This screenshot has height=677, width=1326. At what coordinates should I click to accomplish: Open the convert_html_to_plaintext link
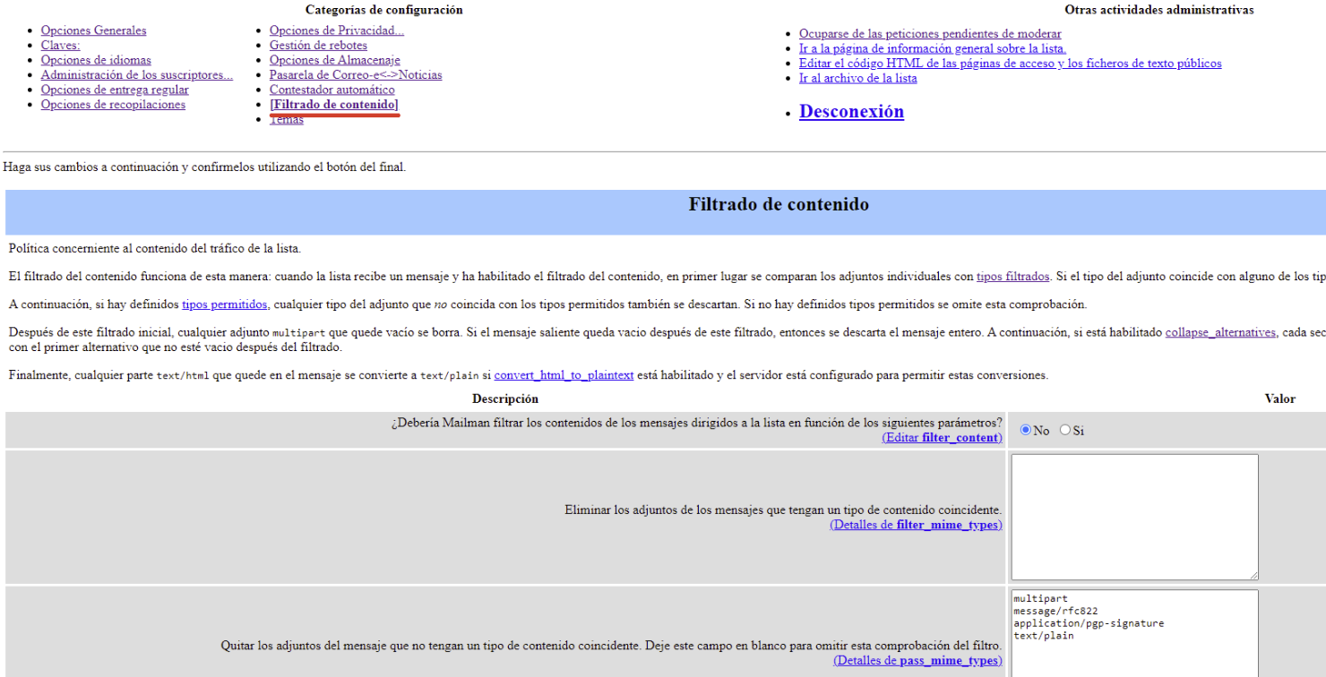pyautogui.click(x=564, y=375)
